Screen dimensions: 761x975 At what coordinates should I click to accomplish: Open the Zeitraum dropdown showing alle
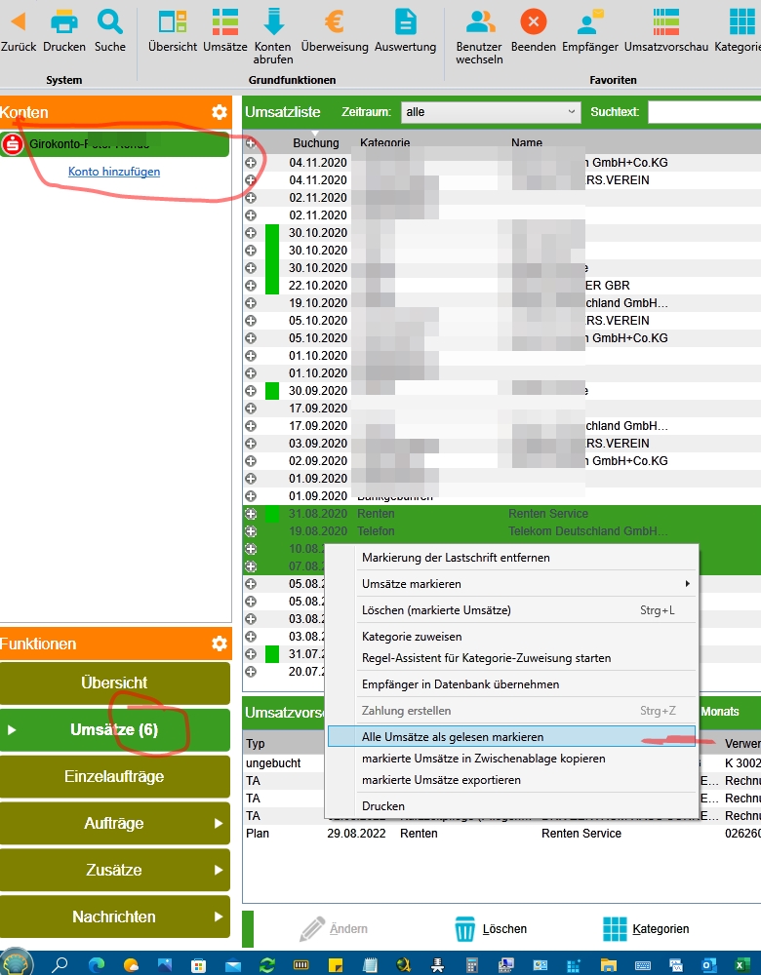(491, 112)
